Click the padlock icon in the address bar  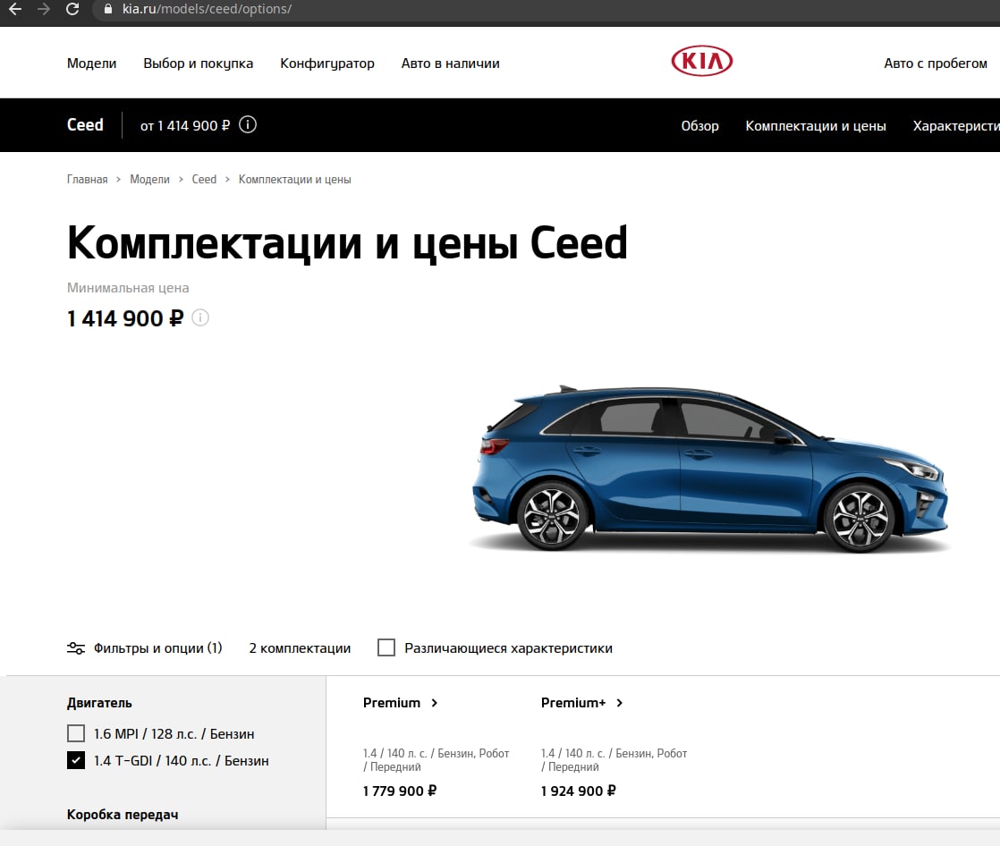[107, 9]
